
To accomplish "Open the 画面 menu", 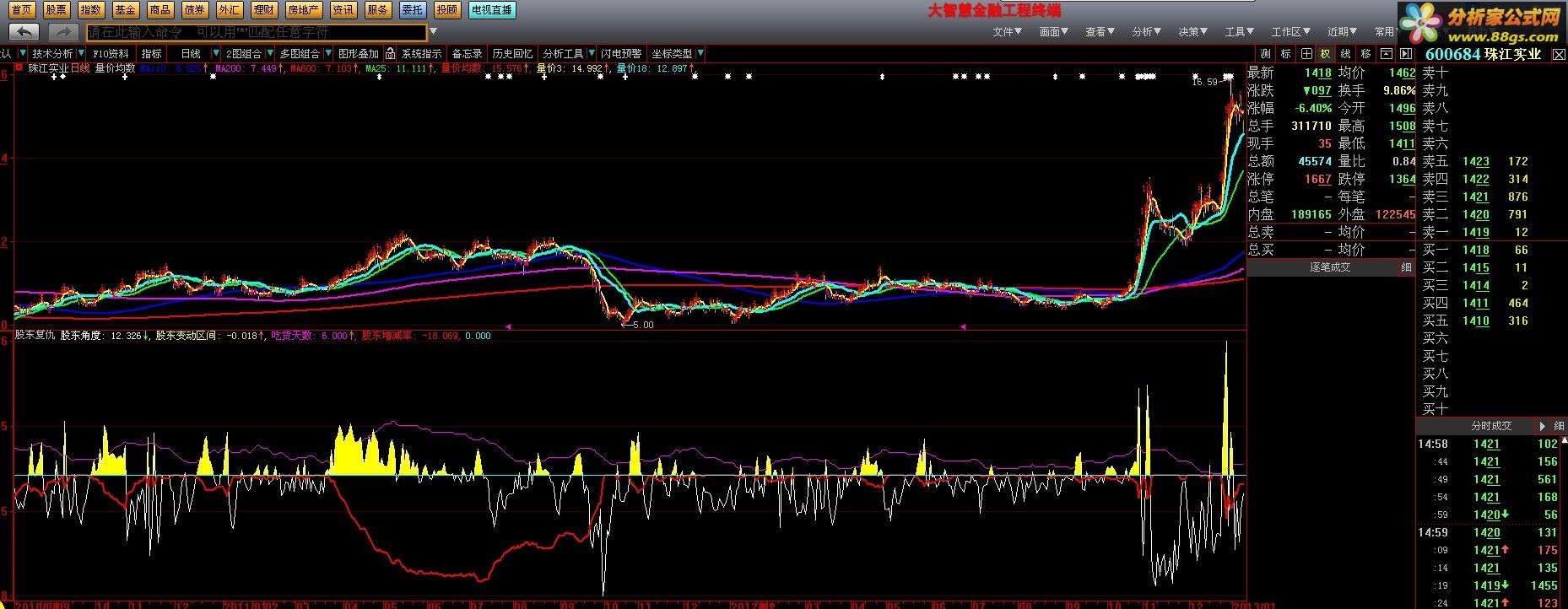I will coord(1053,32).
